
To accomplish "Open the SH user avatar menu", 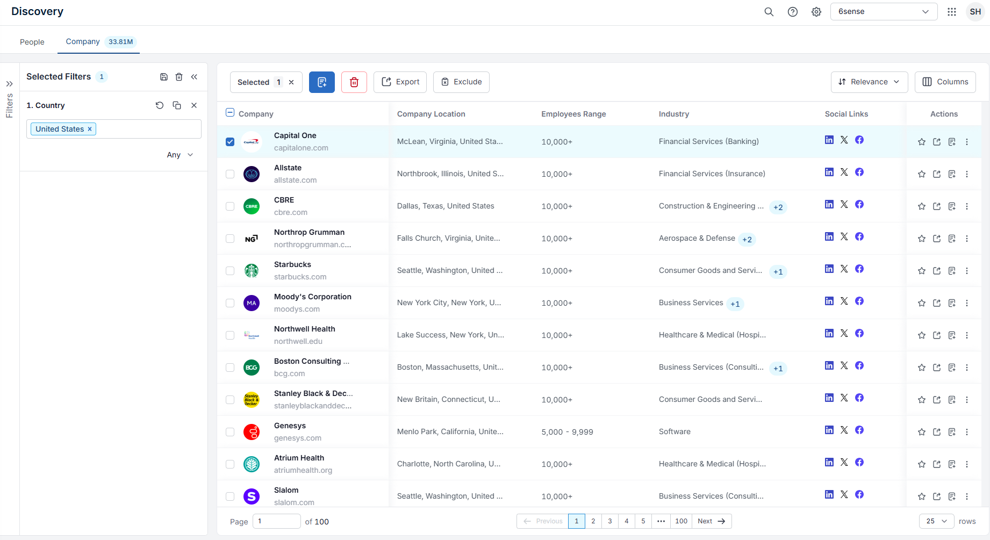I will click(975, 12).
